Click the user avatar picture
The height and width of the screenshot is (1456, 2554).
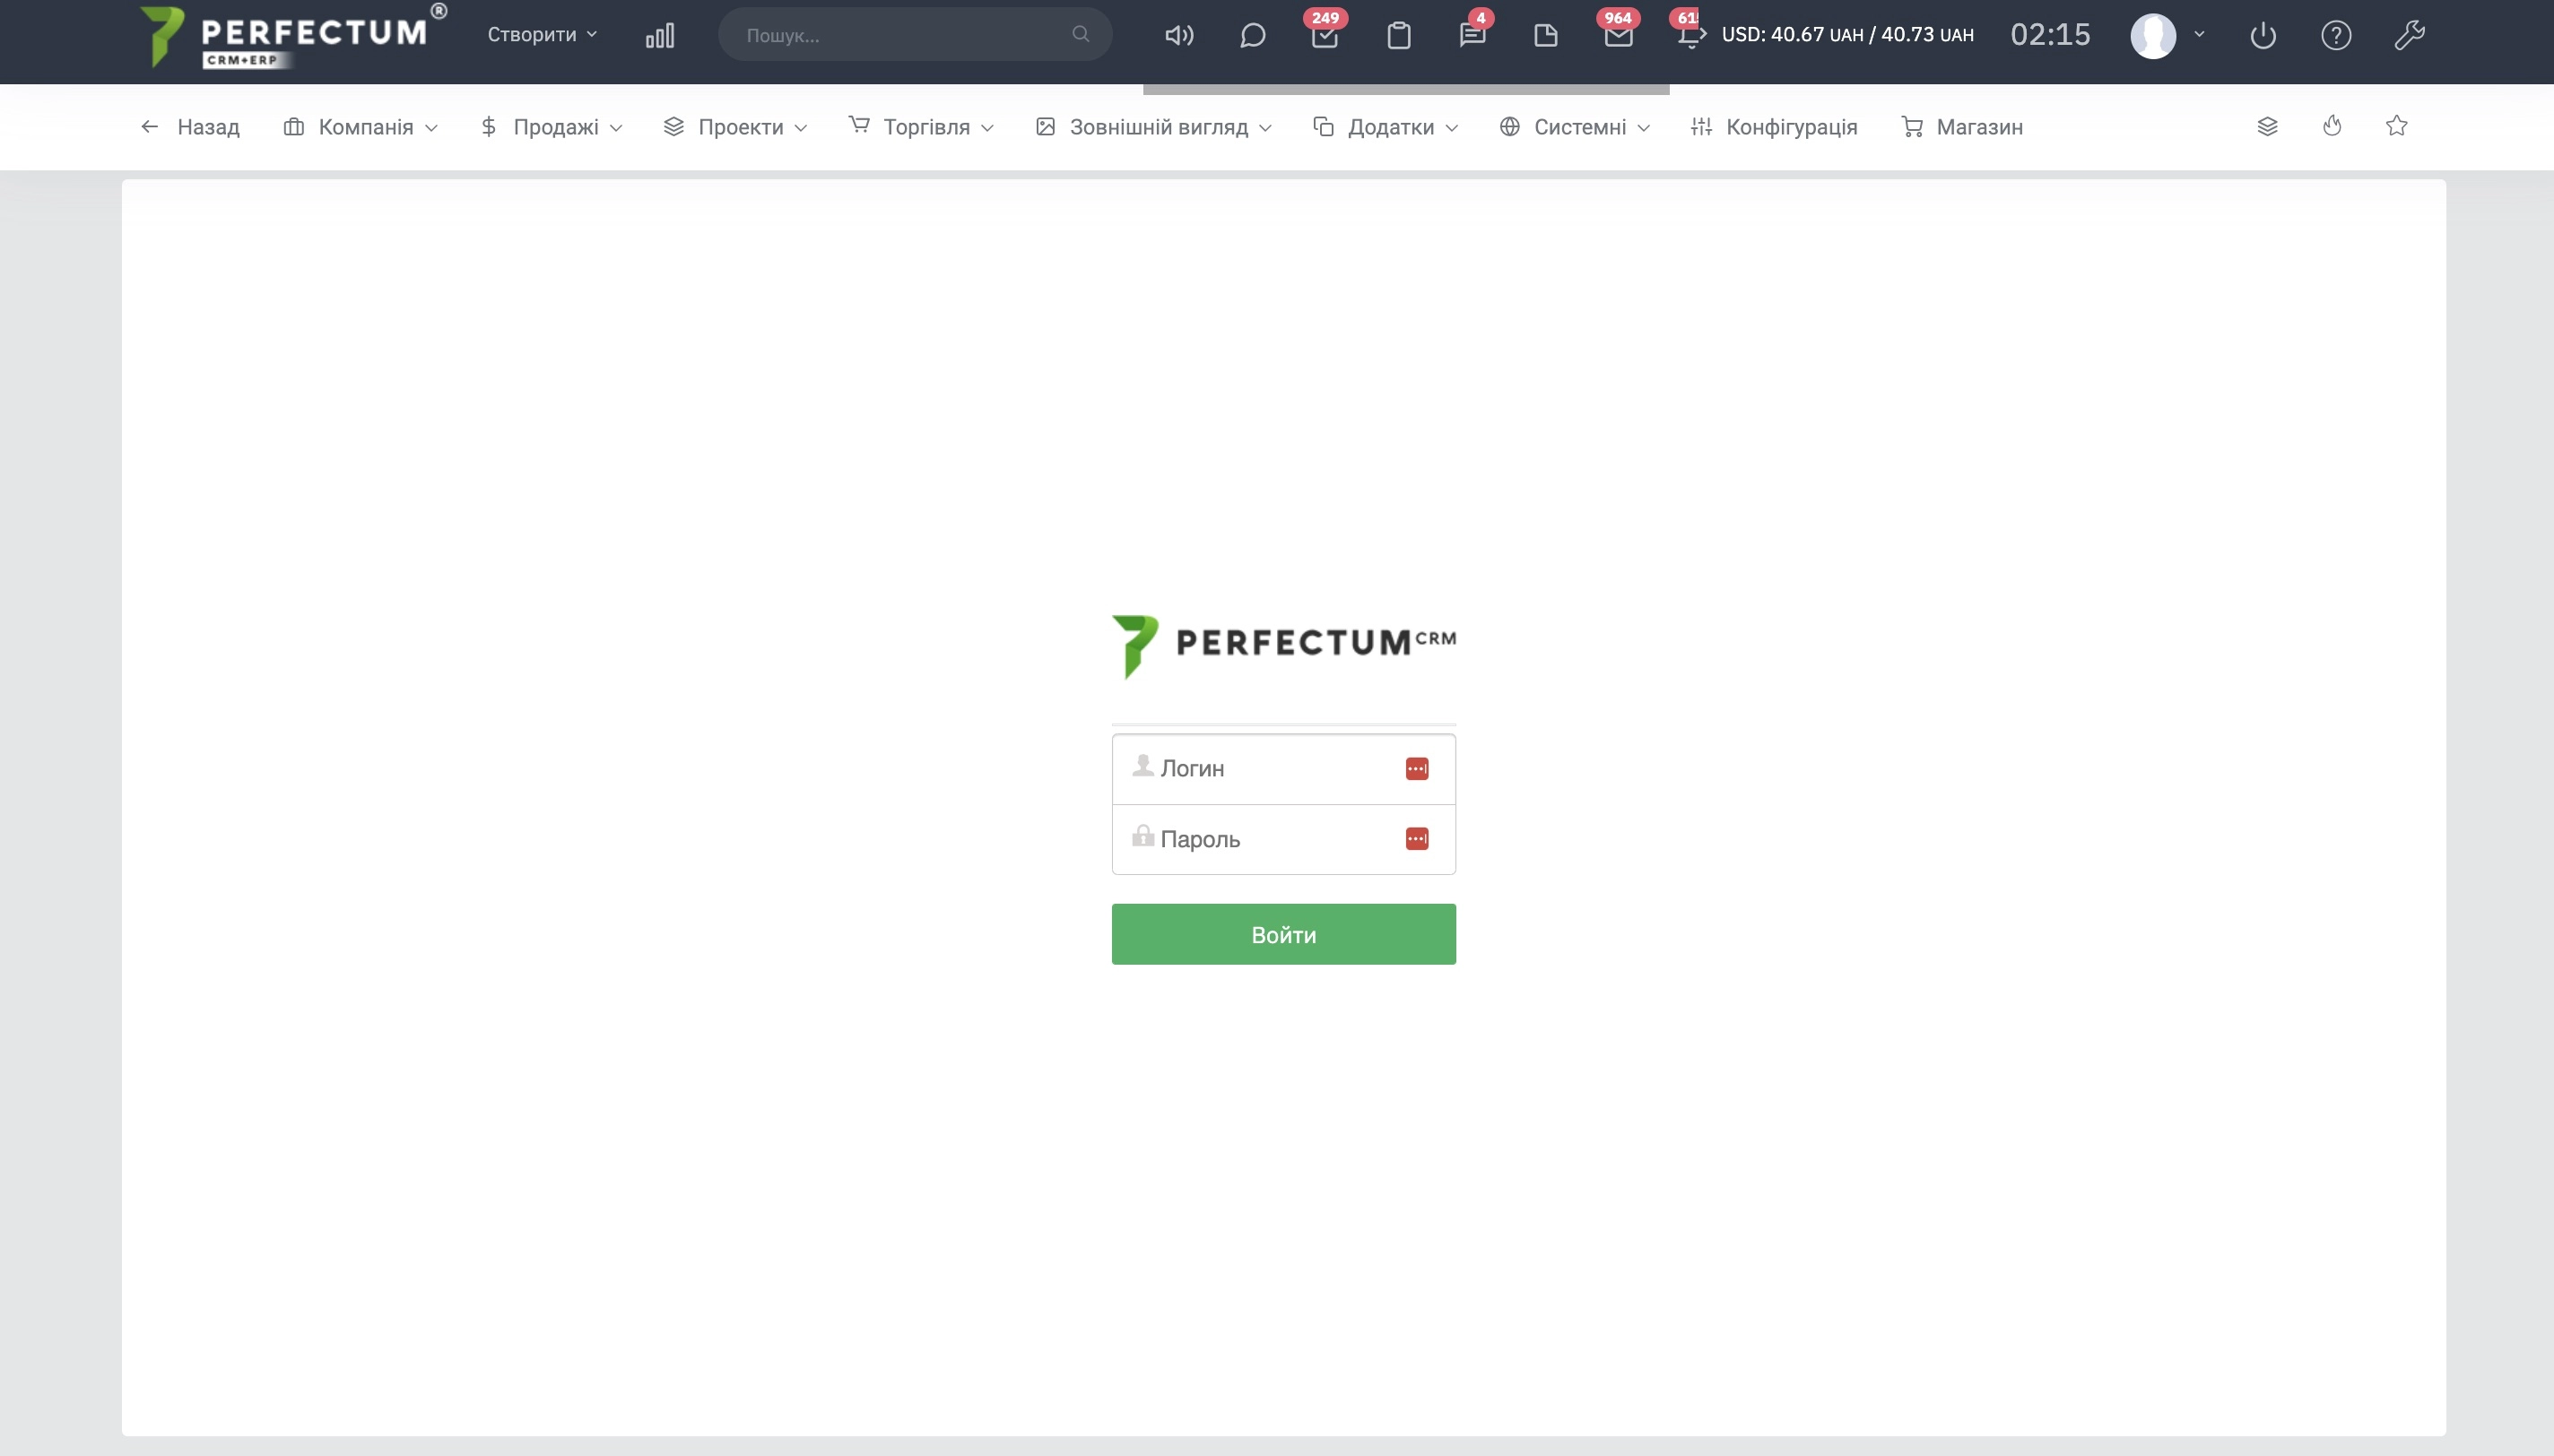tap(2153, 36)
